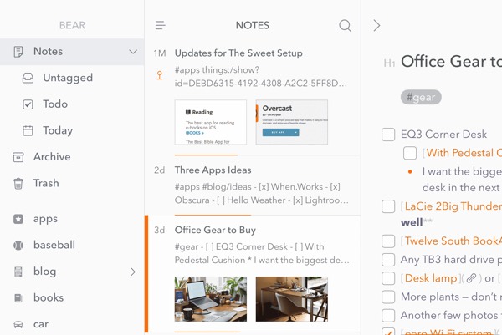
Task: Click the Trash can icon
Action: pos(18,184)
